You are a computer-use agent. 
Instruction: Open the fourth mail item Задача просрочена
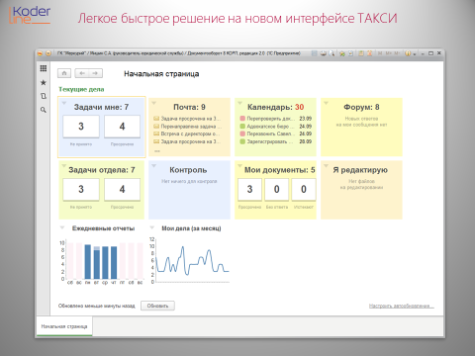click(187, 141)
